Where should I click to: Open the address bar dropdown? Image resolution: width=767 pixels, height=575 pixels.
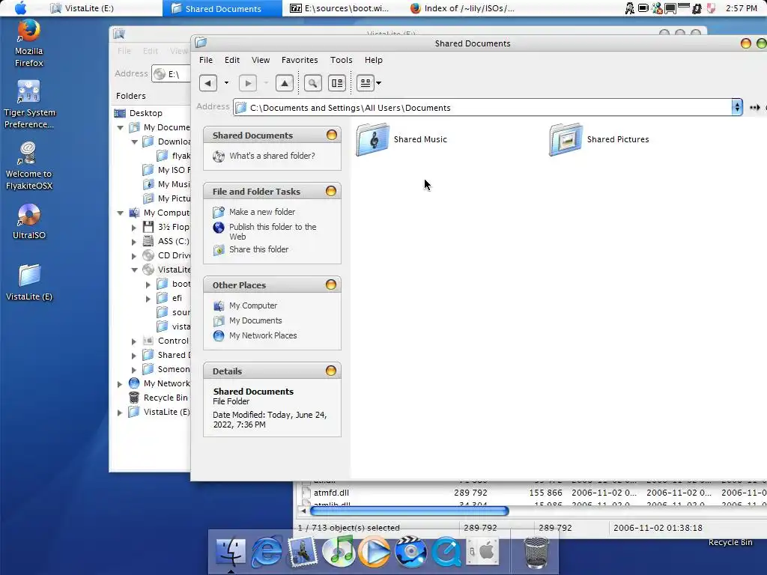coord(737,107)
